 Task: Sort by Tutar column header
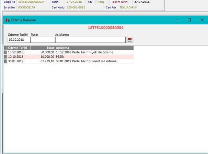pyautogui.click(x=43, y=48)
